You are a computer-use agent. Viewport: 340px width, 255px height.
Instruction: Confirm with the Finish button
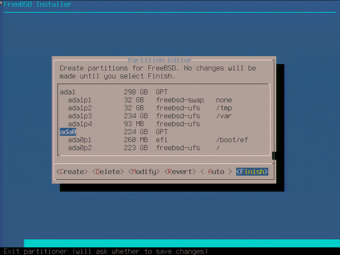[252, 172]
